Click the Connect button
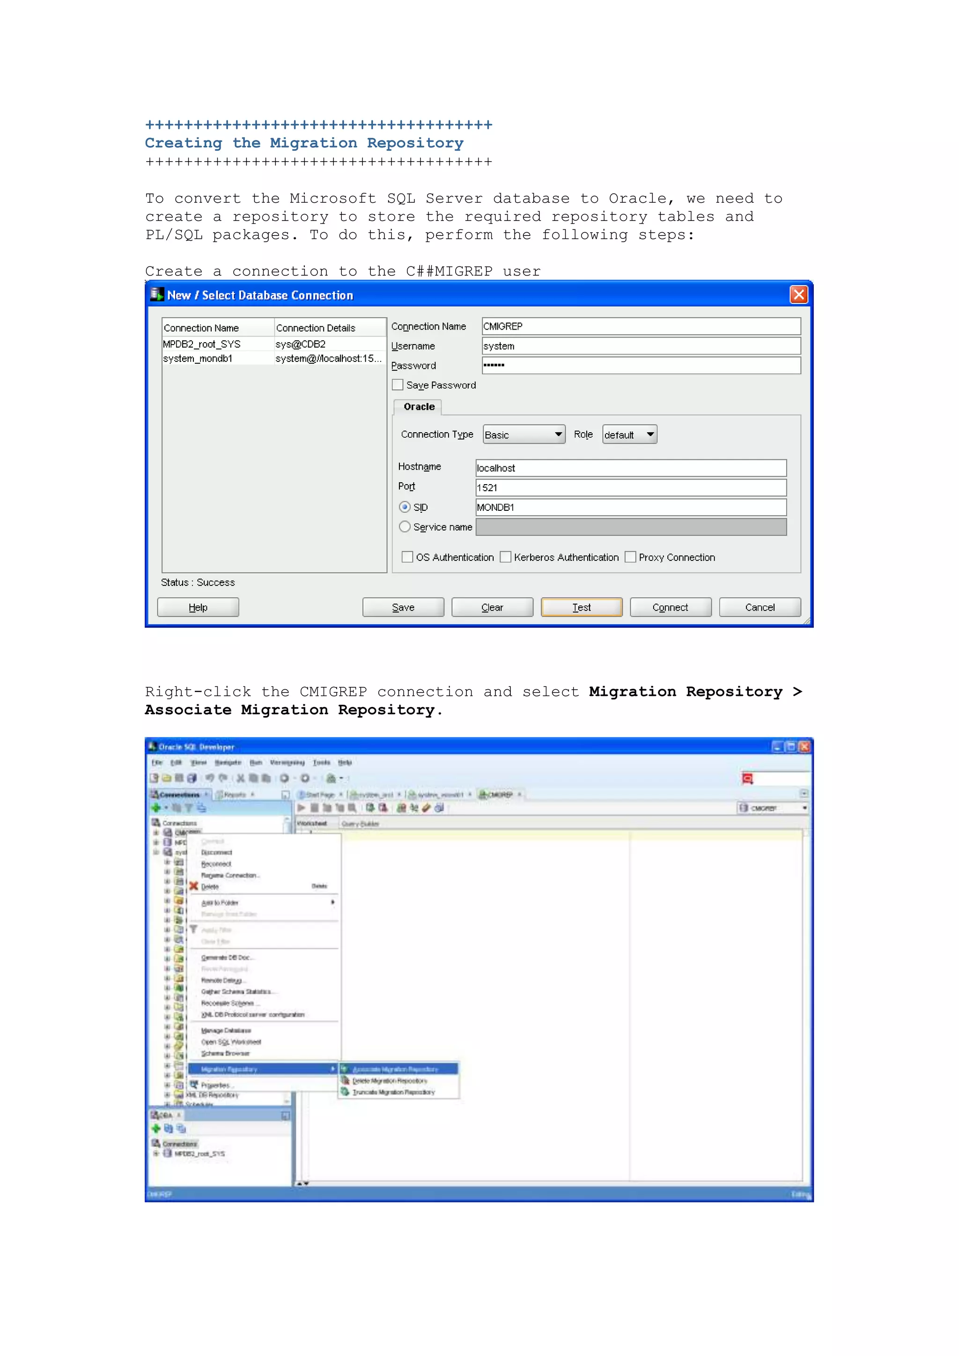Image resolution: width=959 pixels, height=1356 pixels. tap(671, 607)
